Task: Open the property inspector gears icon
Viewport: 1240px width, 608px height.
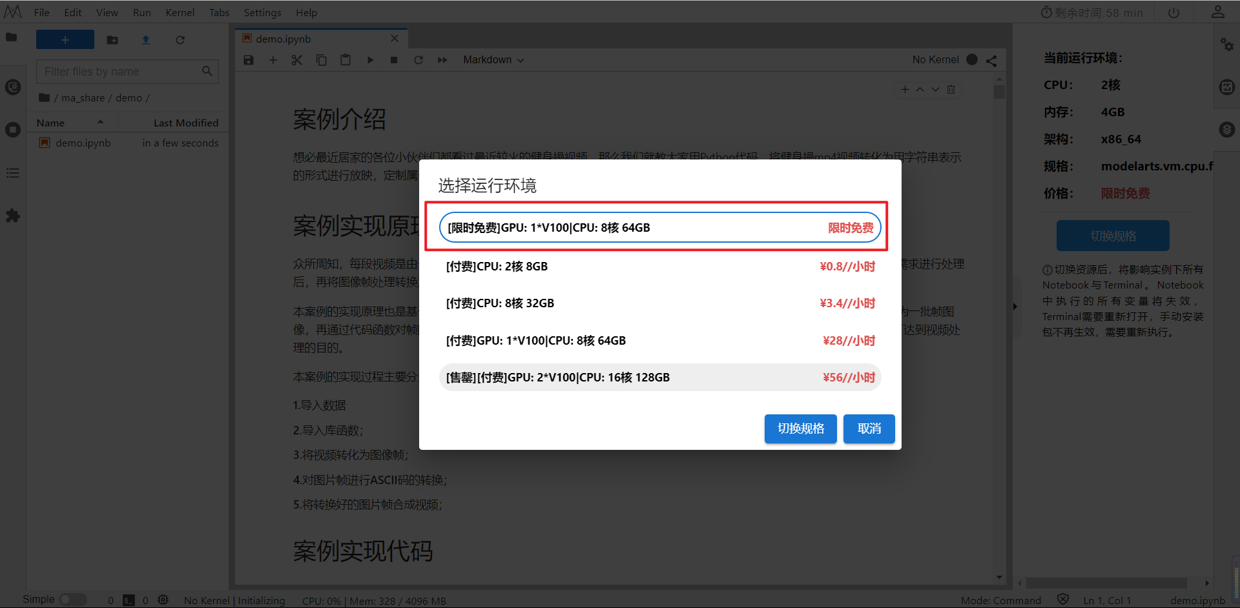Action: coord(1226,44)
